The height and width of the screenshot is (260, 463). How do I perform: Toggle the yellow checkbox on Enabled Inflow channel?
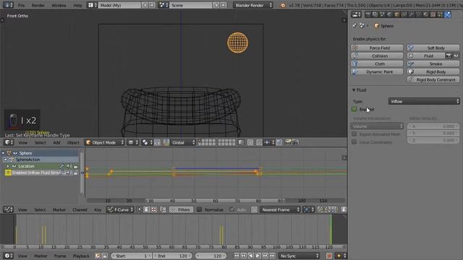(8, 173)
